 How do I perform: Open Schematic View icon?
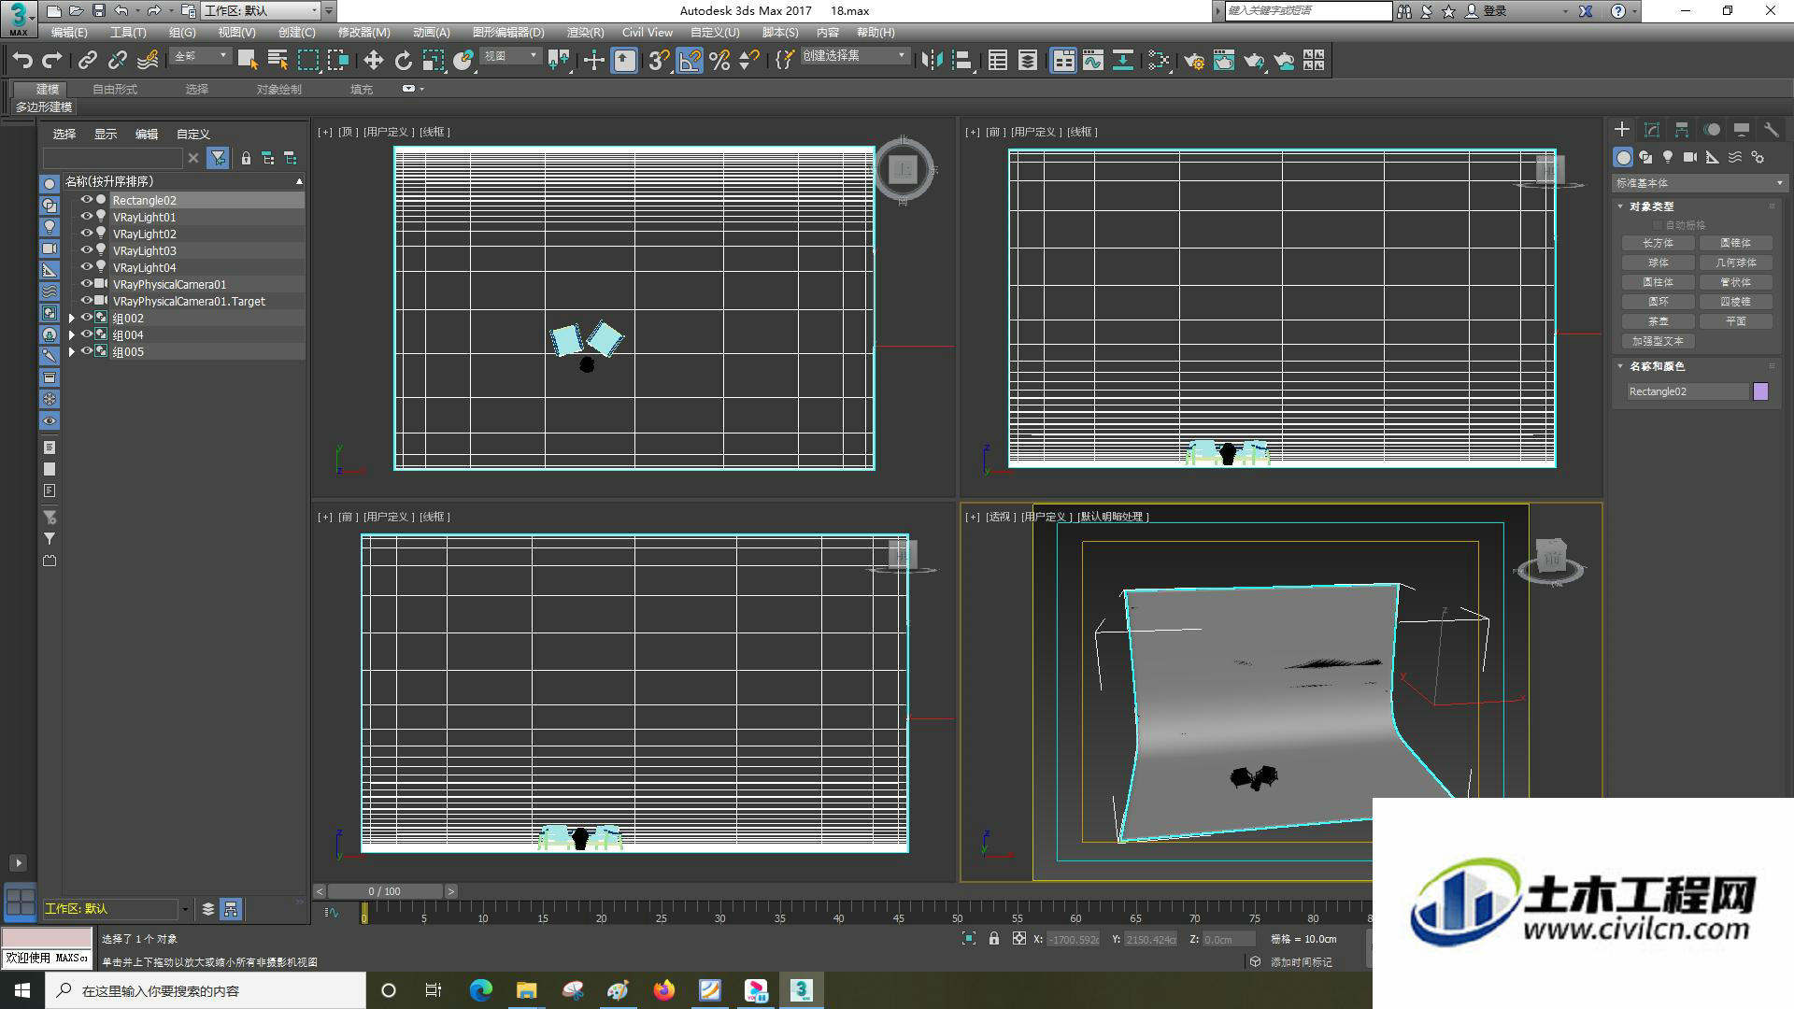point(1122,61)
